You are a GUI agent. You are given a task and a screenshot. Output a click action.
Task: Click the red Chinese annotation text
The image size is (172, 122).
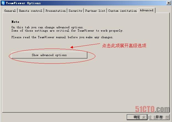tap(124, 46)
